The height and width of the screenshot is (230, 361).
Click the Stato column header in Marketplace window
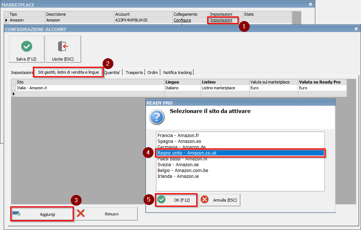point(267,14)
